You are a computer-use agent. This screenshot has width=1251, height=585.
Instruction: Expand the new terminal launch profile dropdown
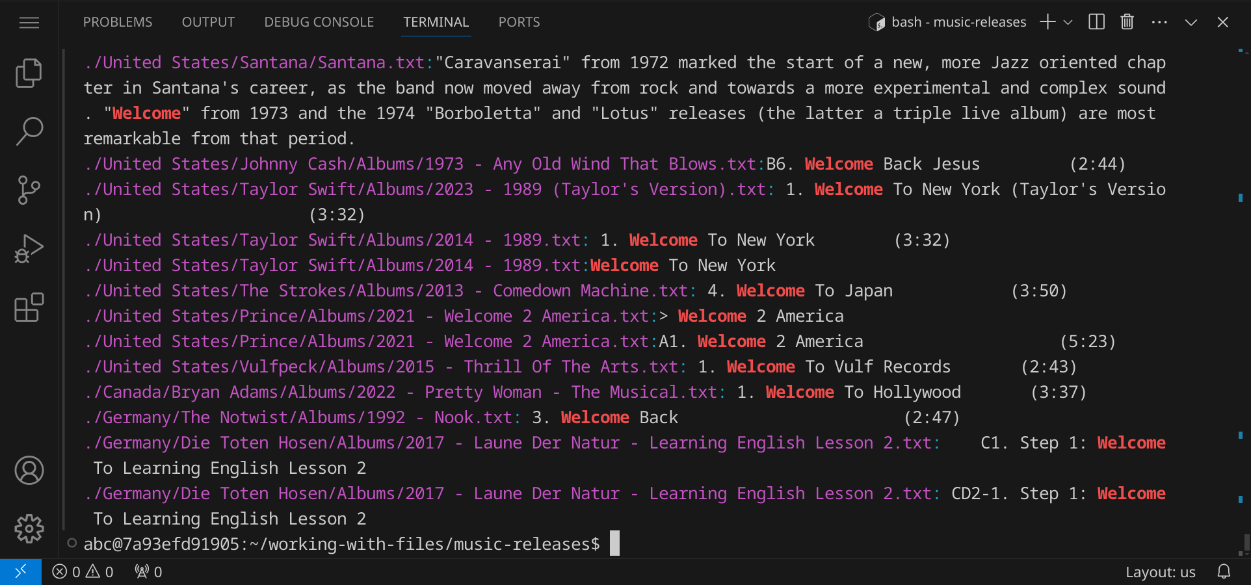coord(1068,22)
